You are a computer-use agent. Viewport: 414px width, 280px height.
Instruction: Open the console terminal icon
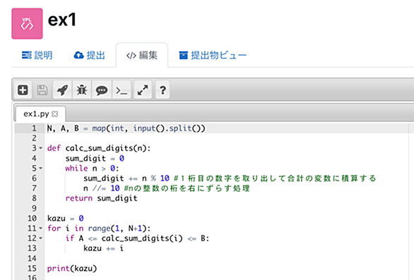pos(122,90)
